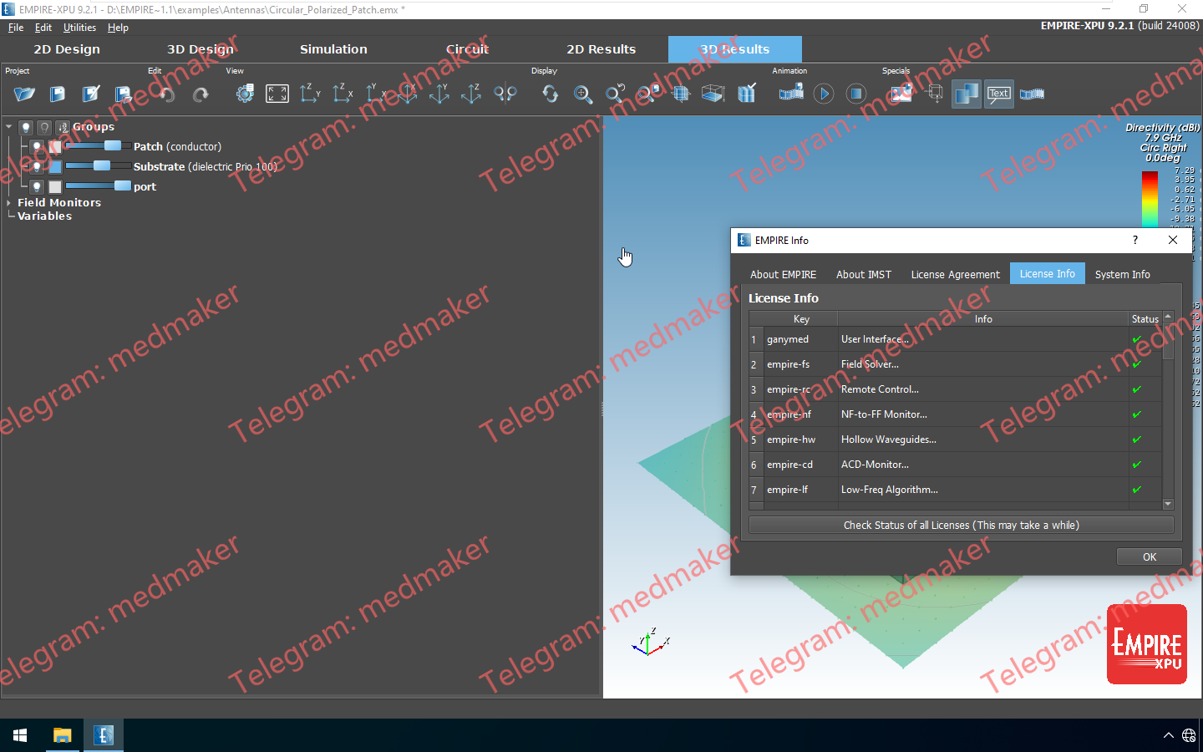Click the Patch transparency slider

(98, 146)
